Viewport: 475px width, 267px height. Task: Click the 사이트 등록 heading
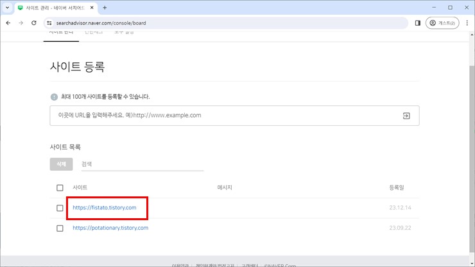pos(77,67)
